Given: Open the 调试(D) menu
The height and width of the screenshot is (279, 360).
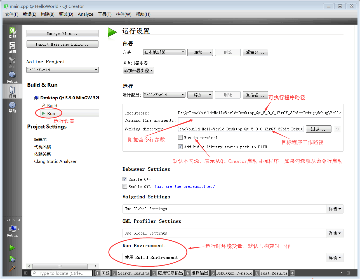Looking at the screenshot, I should click(x=66, y=14).
